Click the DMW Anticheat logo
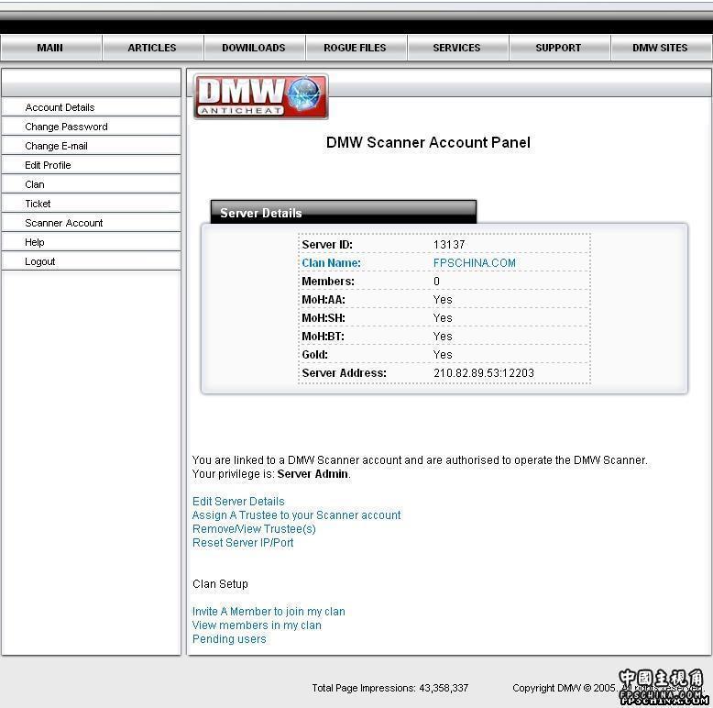Screen dimensions: 713x708 click(x=261, y=97)
